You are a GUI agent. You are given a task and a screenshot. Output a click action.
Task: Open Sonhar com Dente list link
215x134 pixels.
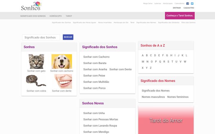coord(121,69)
